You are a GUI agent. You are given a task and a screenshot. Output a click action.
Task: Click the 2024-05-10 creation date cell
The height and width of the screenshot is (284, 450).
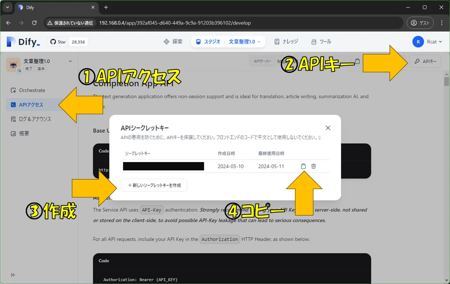(x=231, y=166)
